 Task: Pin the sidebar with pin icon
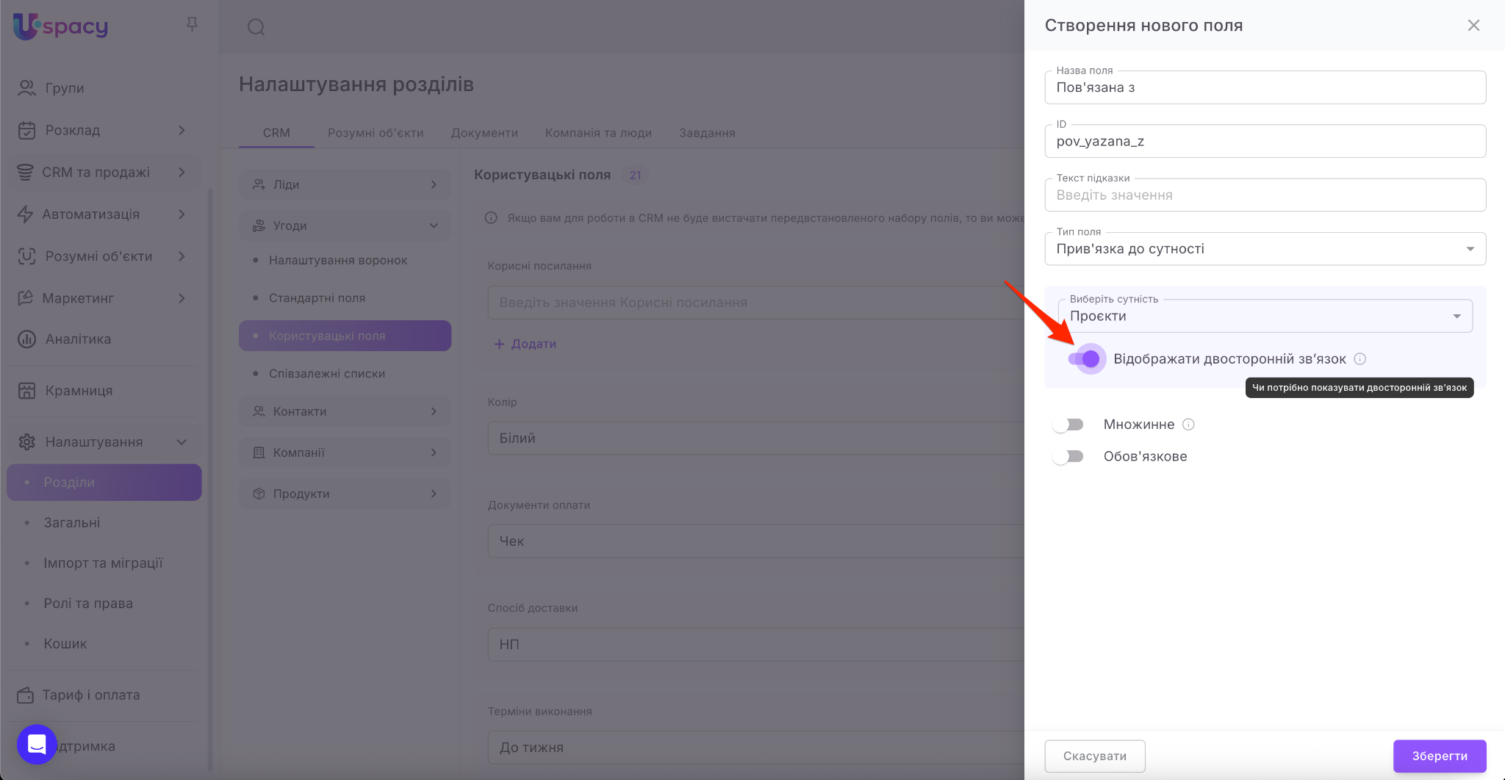pyautogui.click(x=192, y=25)
